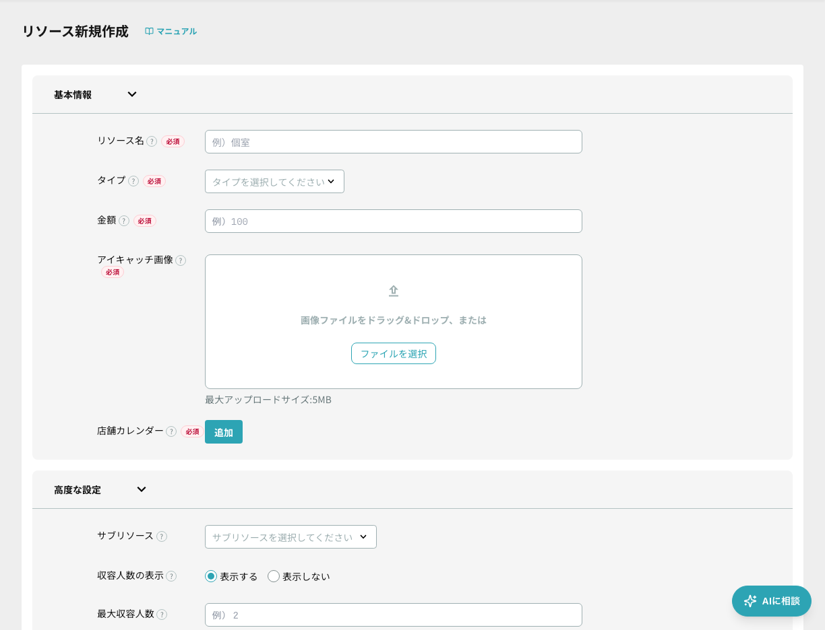Click the 画像ファイルをドラッグ&ドロップ text

[x=394, y=320]
